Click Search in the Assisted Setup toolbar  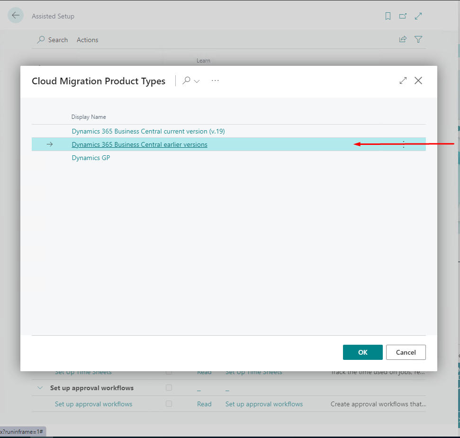(x=53, y=40)
